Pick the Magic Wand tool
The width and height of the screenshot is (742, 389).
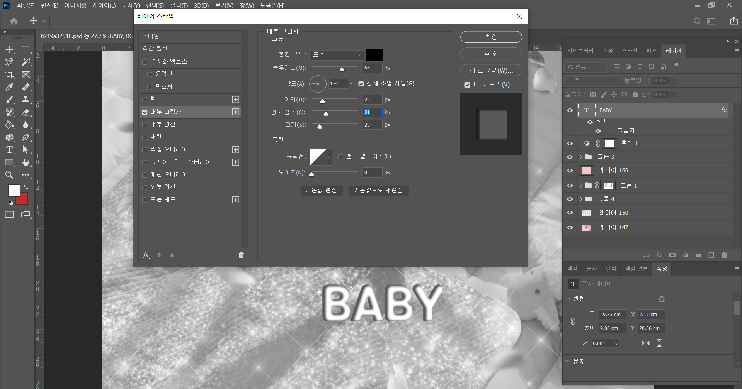pyautogui.click(x=26, y=62)
